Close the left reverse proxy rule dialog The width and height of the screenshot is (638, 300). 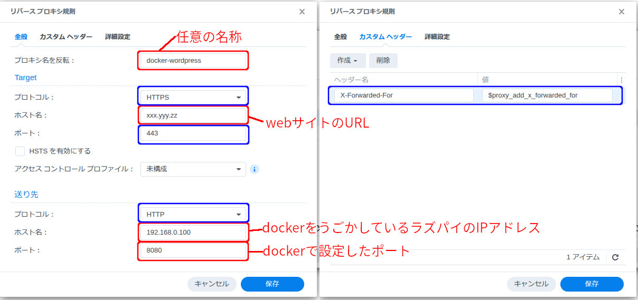pyautogui.click(x=302, y=12)
